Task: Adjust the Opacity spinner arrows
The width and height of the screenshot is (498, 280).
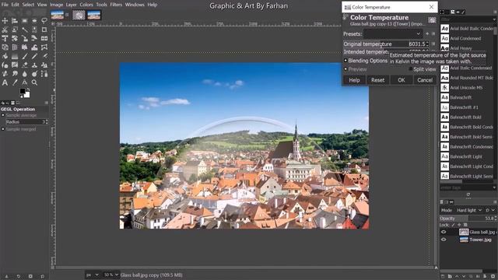Action: pyautogui.click(x=496, y=219)
